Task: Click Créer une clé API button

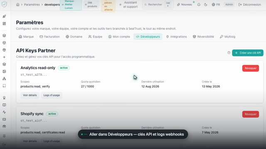Action: click(x=248, y=53)
